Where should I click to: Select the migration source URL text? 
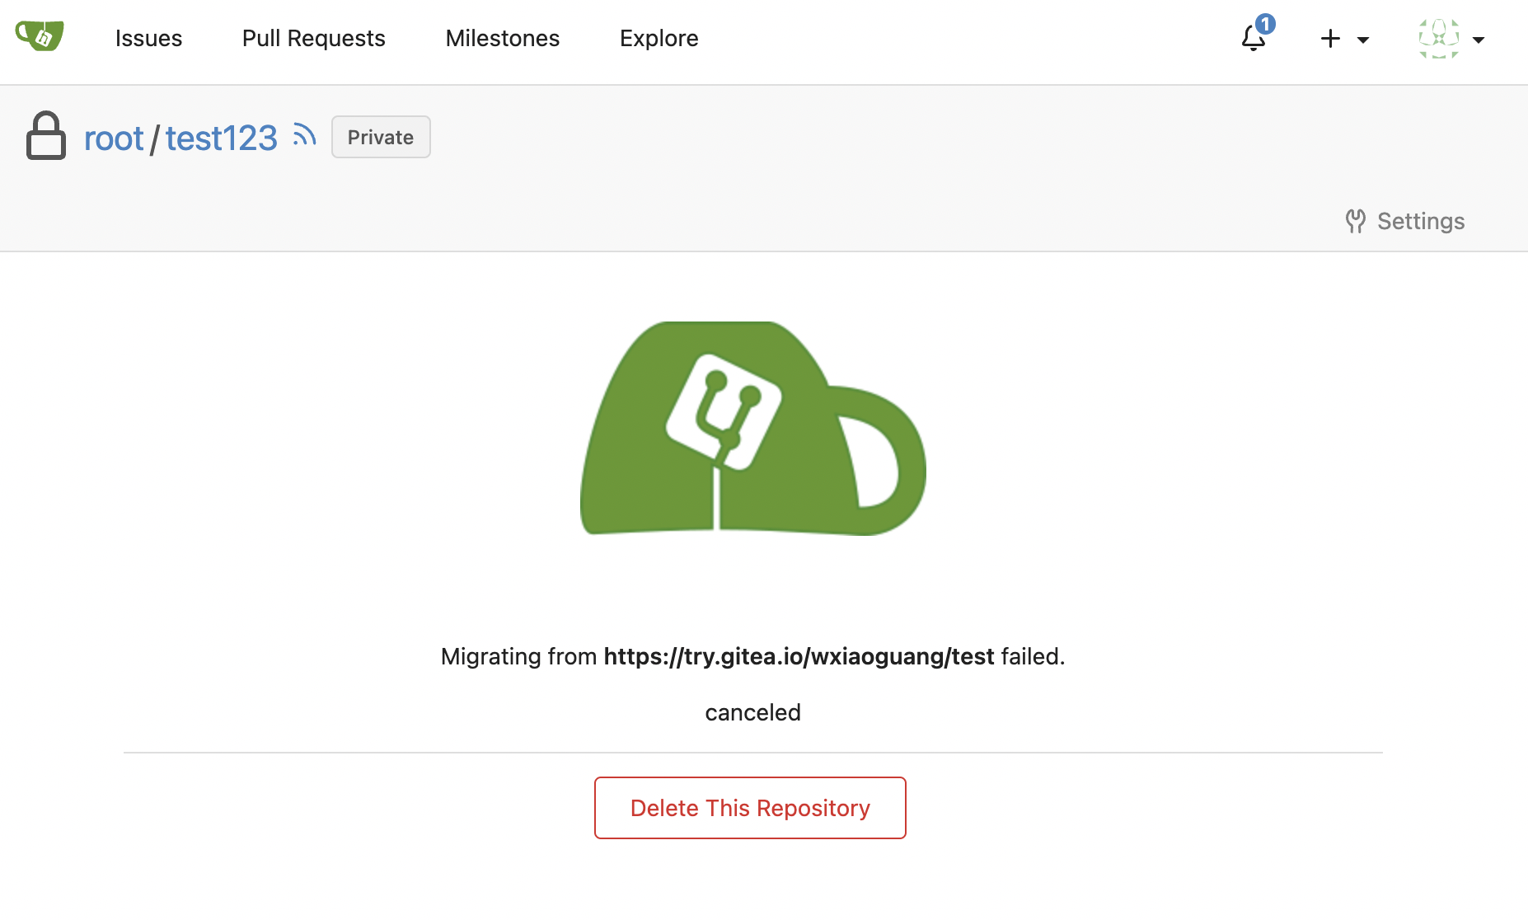click(x=799, y=656)
